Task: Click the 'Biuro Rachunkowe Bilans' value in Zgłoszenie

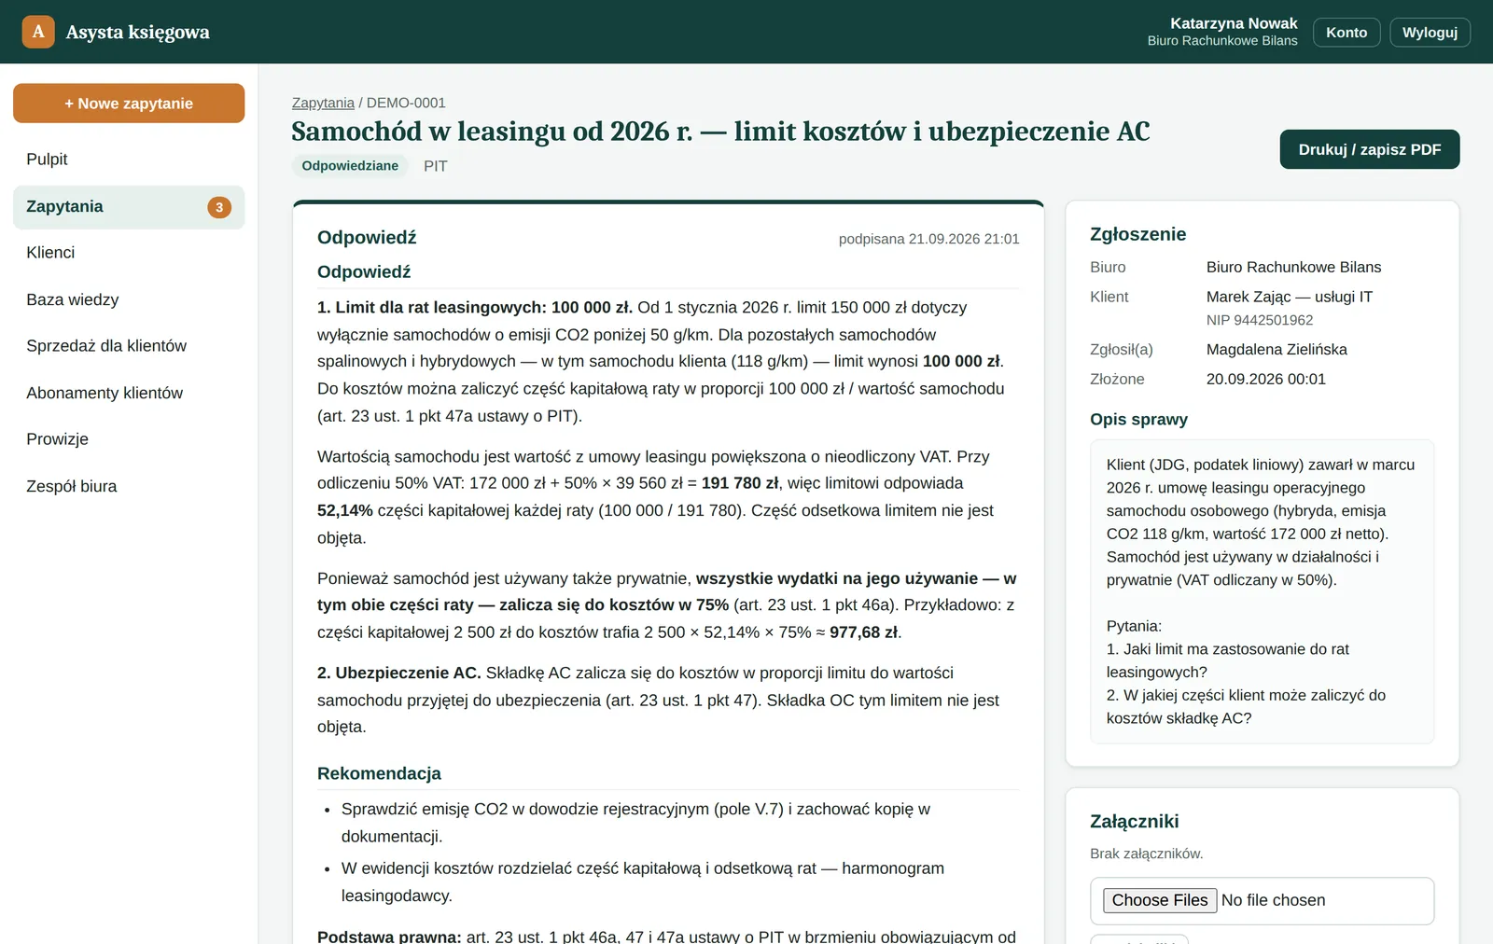Action: pos(1293,267)
